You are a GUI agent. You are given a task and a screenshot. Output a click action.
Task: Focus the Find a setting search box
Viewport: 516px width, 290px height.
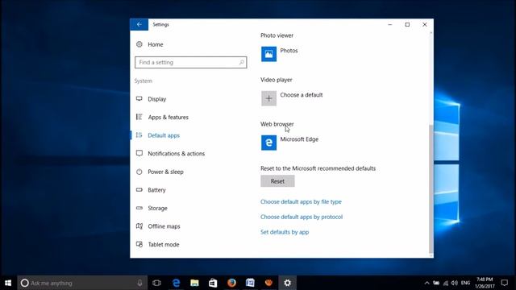coord(190,62)
